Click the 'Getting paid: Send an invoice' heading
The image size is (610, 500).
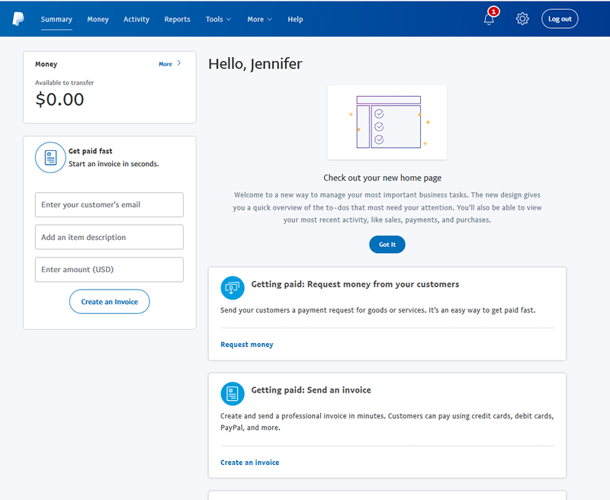tap(311, 390)
